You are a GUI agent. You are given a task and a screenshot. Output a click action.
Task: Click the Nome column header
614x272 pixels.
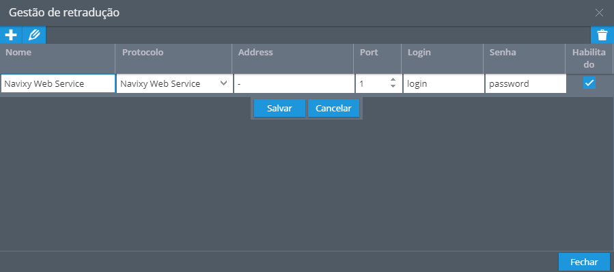click(57, 58)
